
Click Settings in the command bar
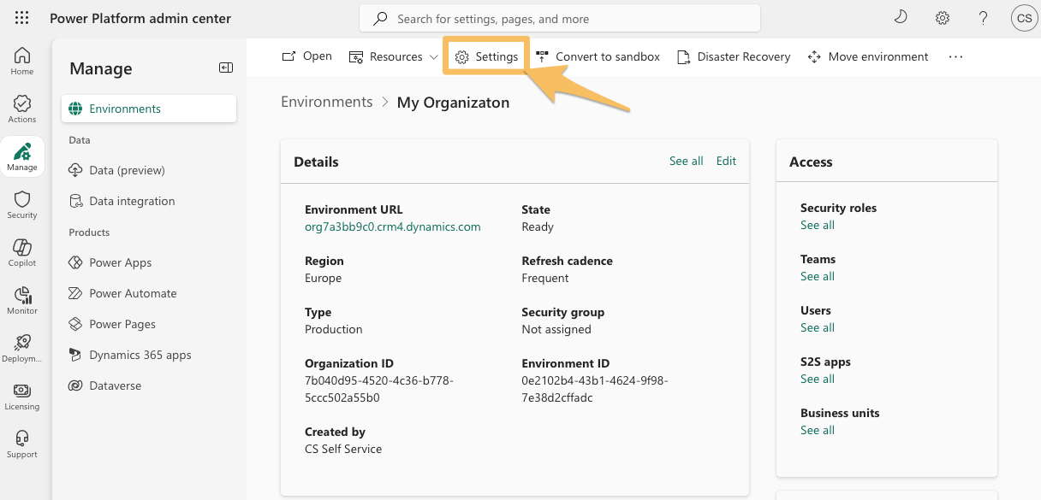(486, 56)
